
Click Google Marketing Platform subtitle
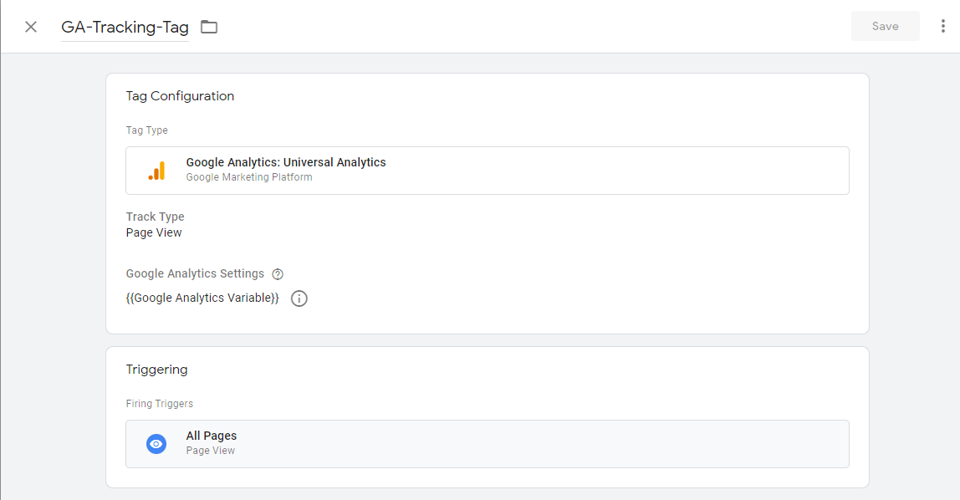point(249,177)
